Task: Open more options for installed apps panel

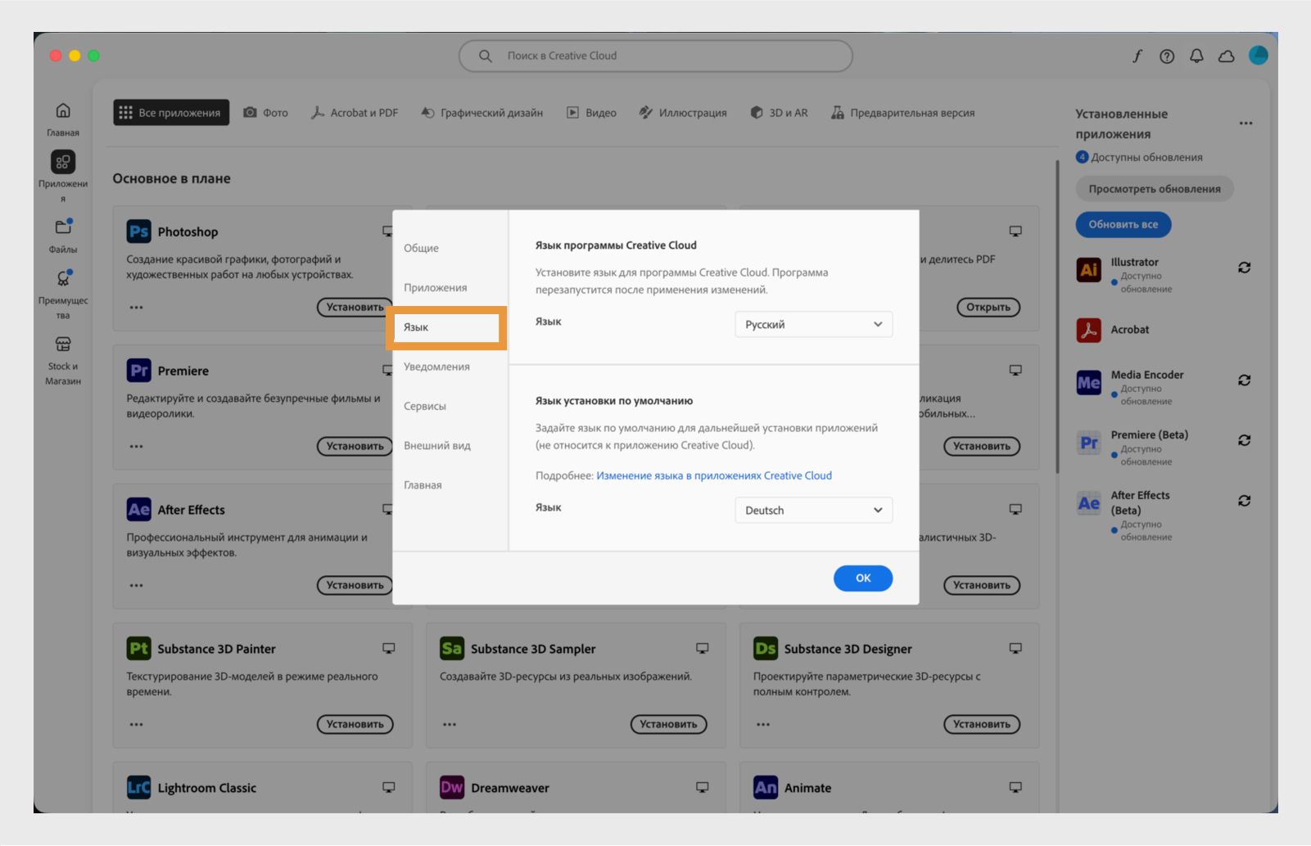Action: pyautogui.click(x=1245, y=124)
